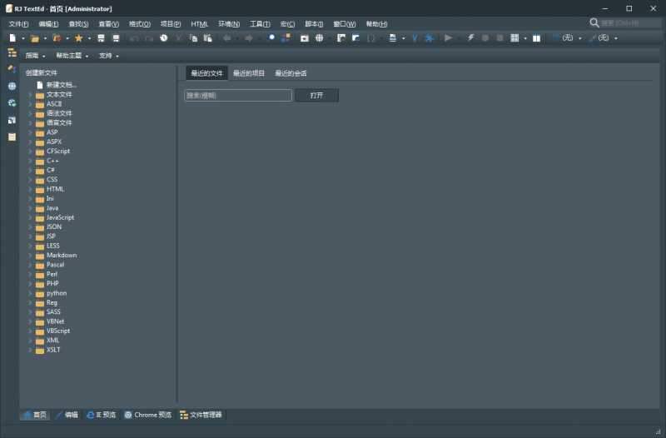Expand the HTML folder in tree

30,189
